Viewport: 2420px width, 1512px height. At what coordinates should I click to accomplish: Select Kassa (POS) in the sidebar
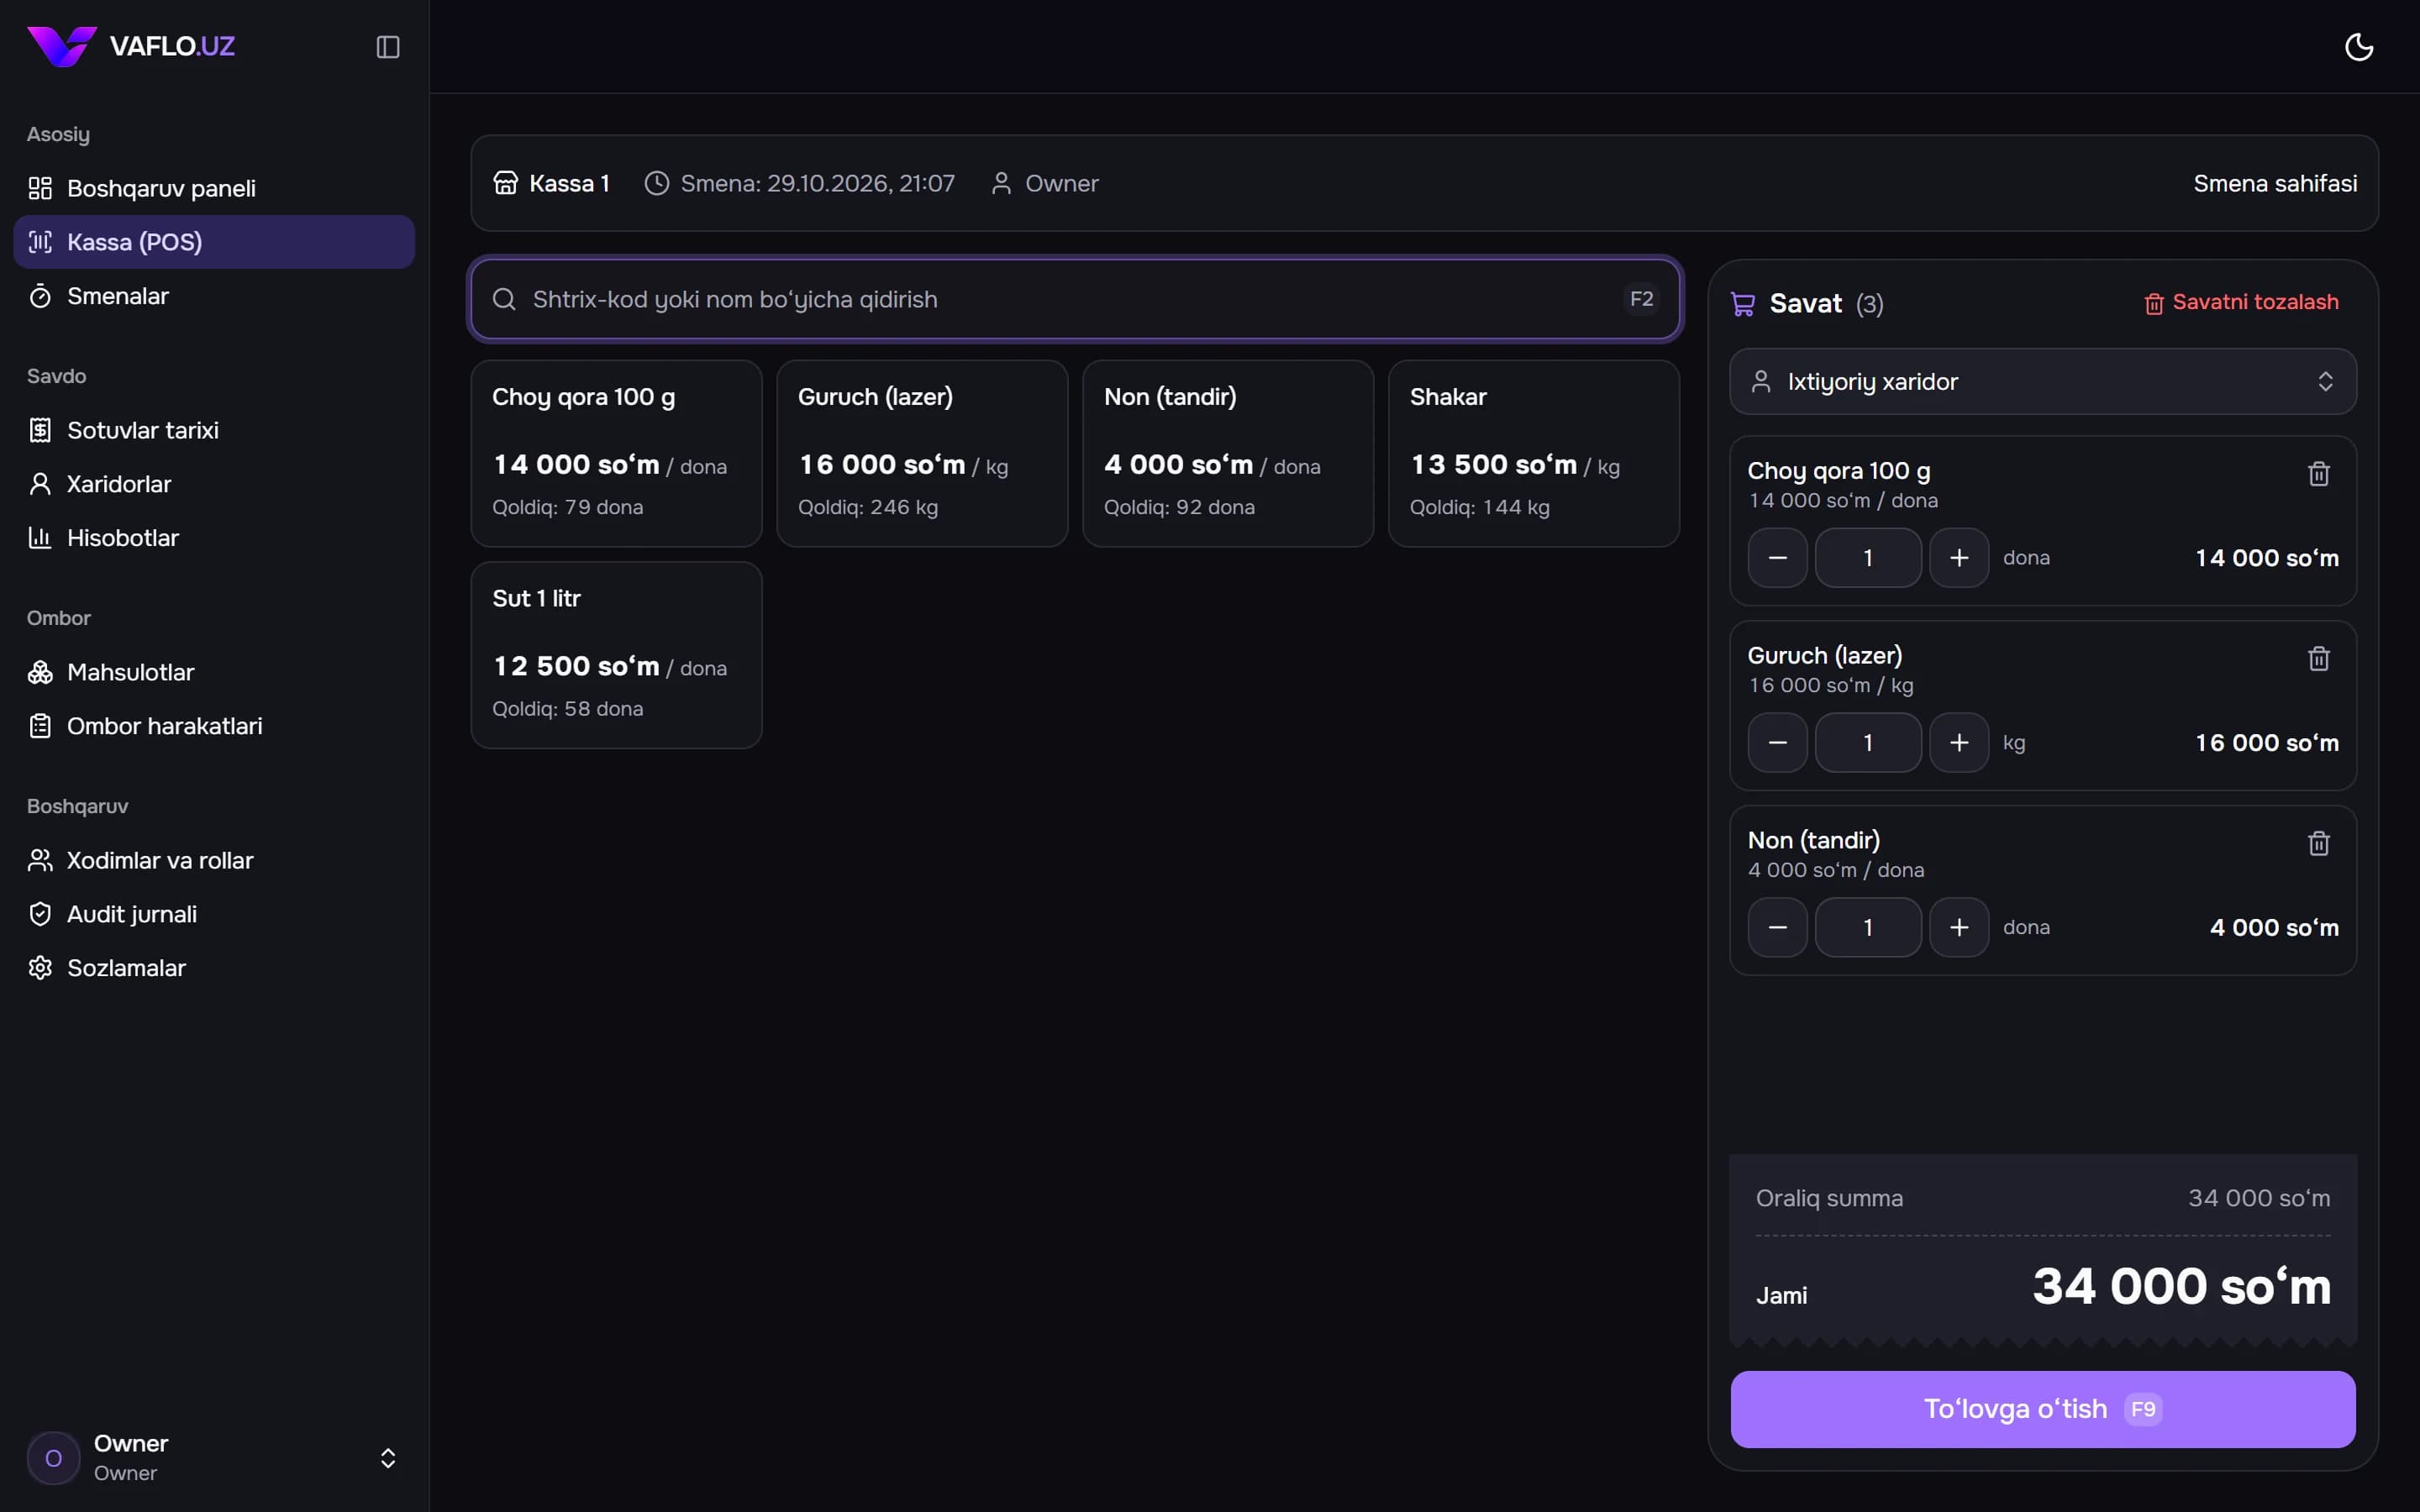[213, 242]
